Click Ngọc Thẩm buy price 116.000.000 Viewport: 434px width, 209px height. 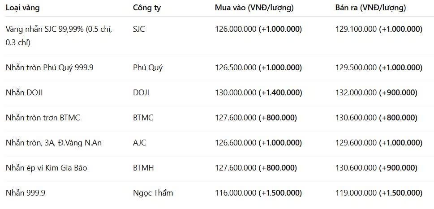pos(236,193)
